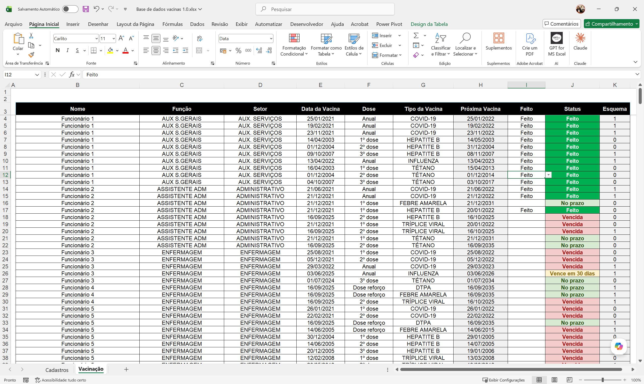Toggle center horizontal alignment
Image resolution: width=644 pixels, height=384 pixels.
[156, 51]
